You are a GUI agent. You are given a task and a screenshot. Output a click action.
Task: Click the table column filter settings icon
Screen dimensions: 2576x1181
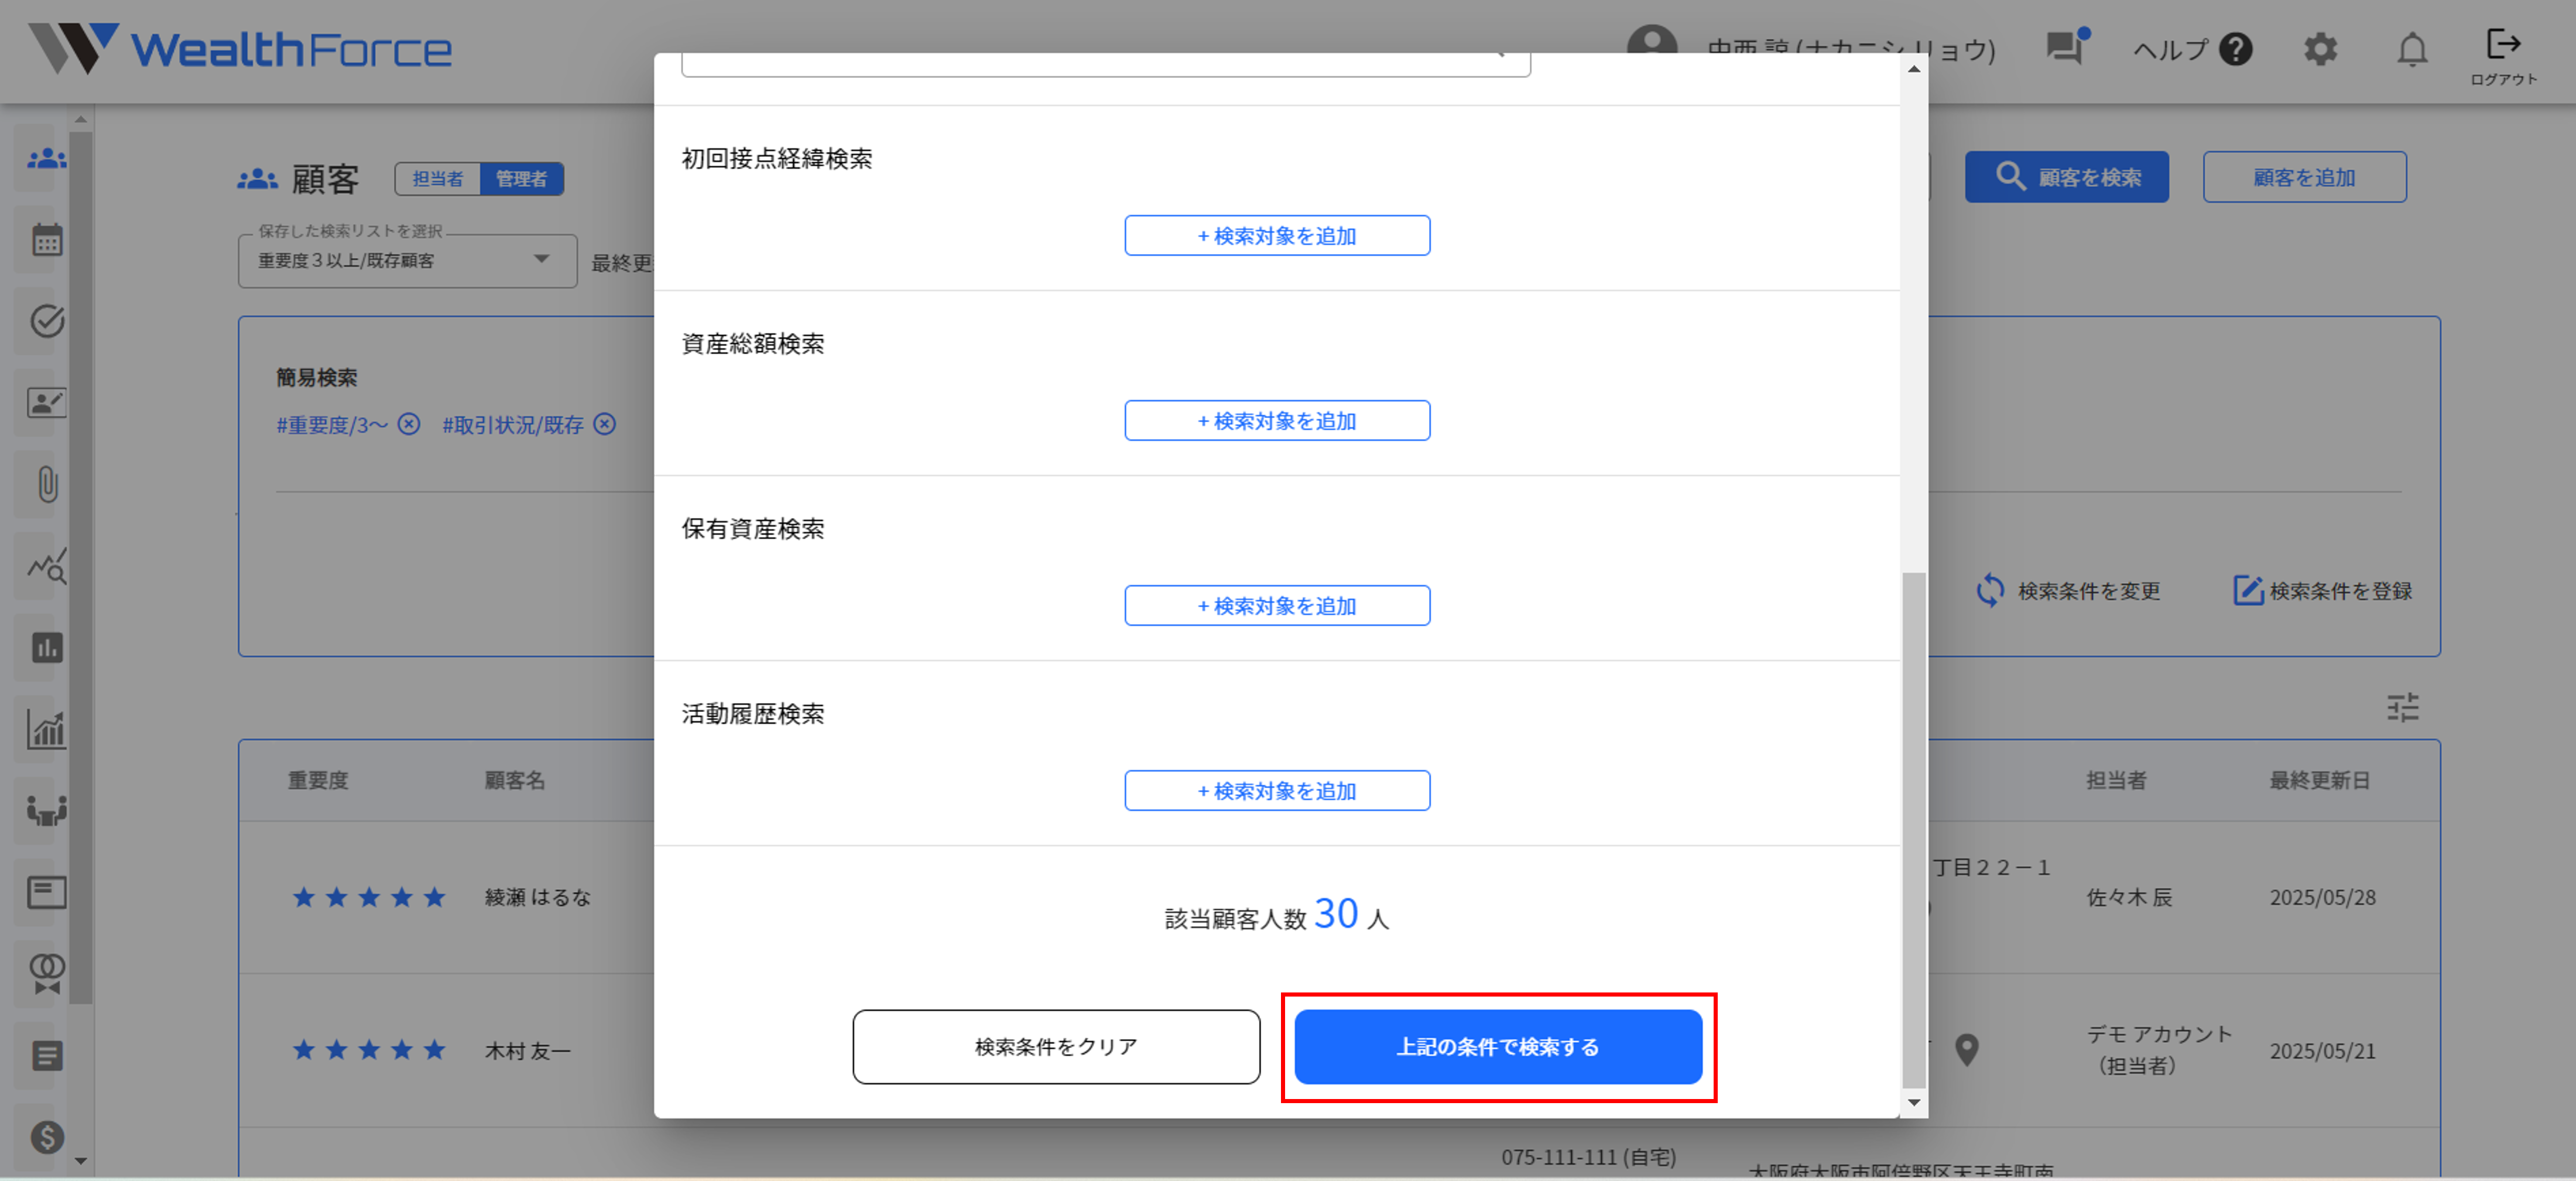[x=2403, y=707]
